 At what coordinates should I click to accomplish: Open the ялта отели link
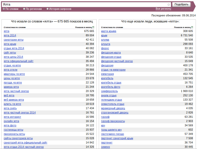click(11, 70)
